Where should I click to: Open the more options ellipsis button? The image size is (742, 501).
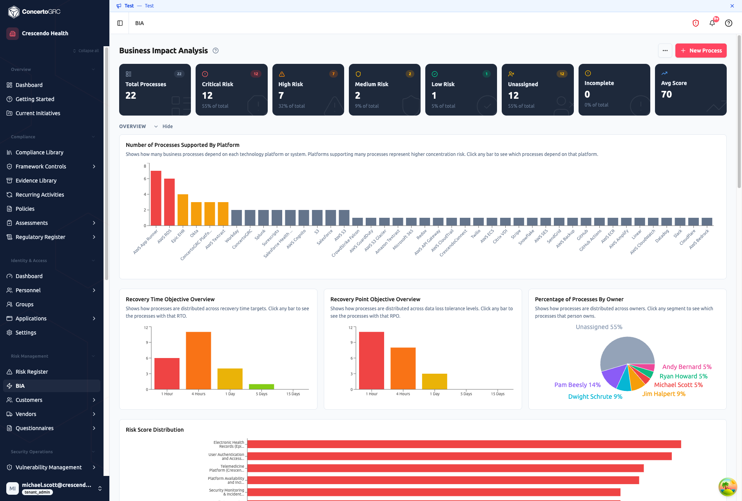point(665,51)
